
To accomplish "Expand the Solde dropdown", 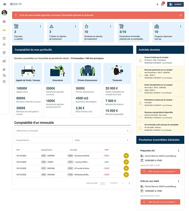I will point(102,140).
